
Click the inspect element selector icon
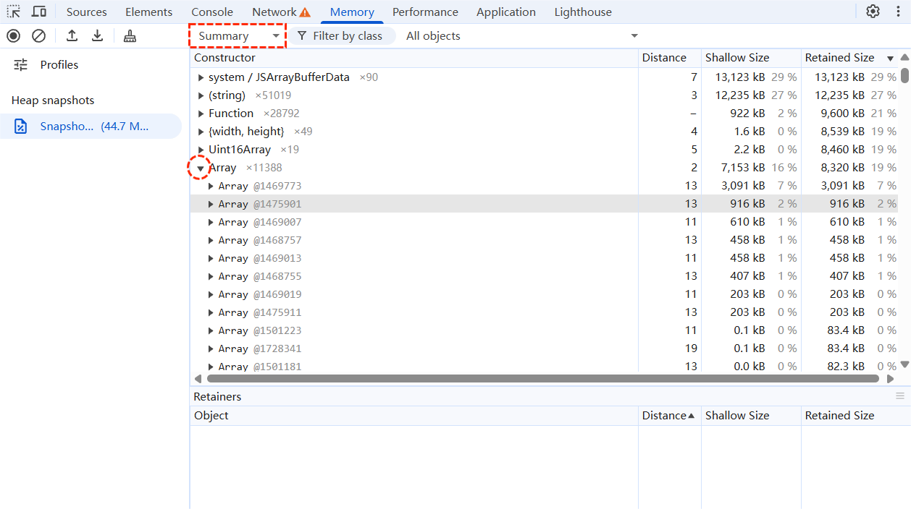(x=14, y=12)
